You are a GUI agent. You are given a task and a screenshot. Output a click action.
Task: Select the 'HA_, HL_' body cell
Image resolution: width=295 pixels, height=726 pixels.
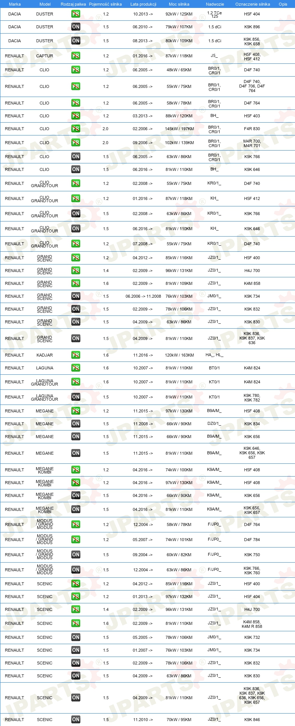point(214,355)
